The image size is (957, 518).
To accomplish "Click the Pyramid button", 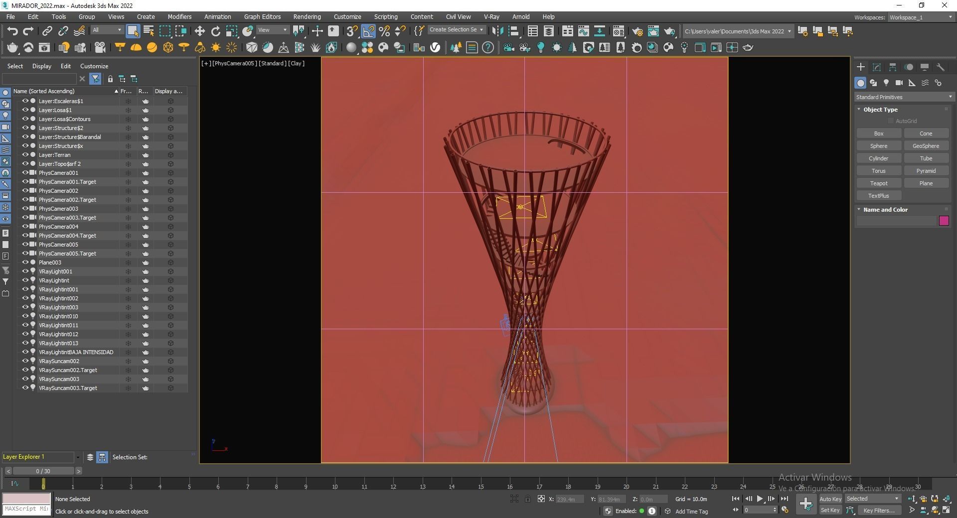I will point(926,171).
